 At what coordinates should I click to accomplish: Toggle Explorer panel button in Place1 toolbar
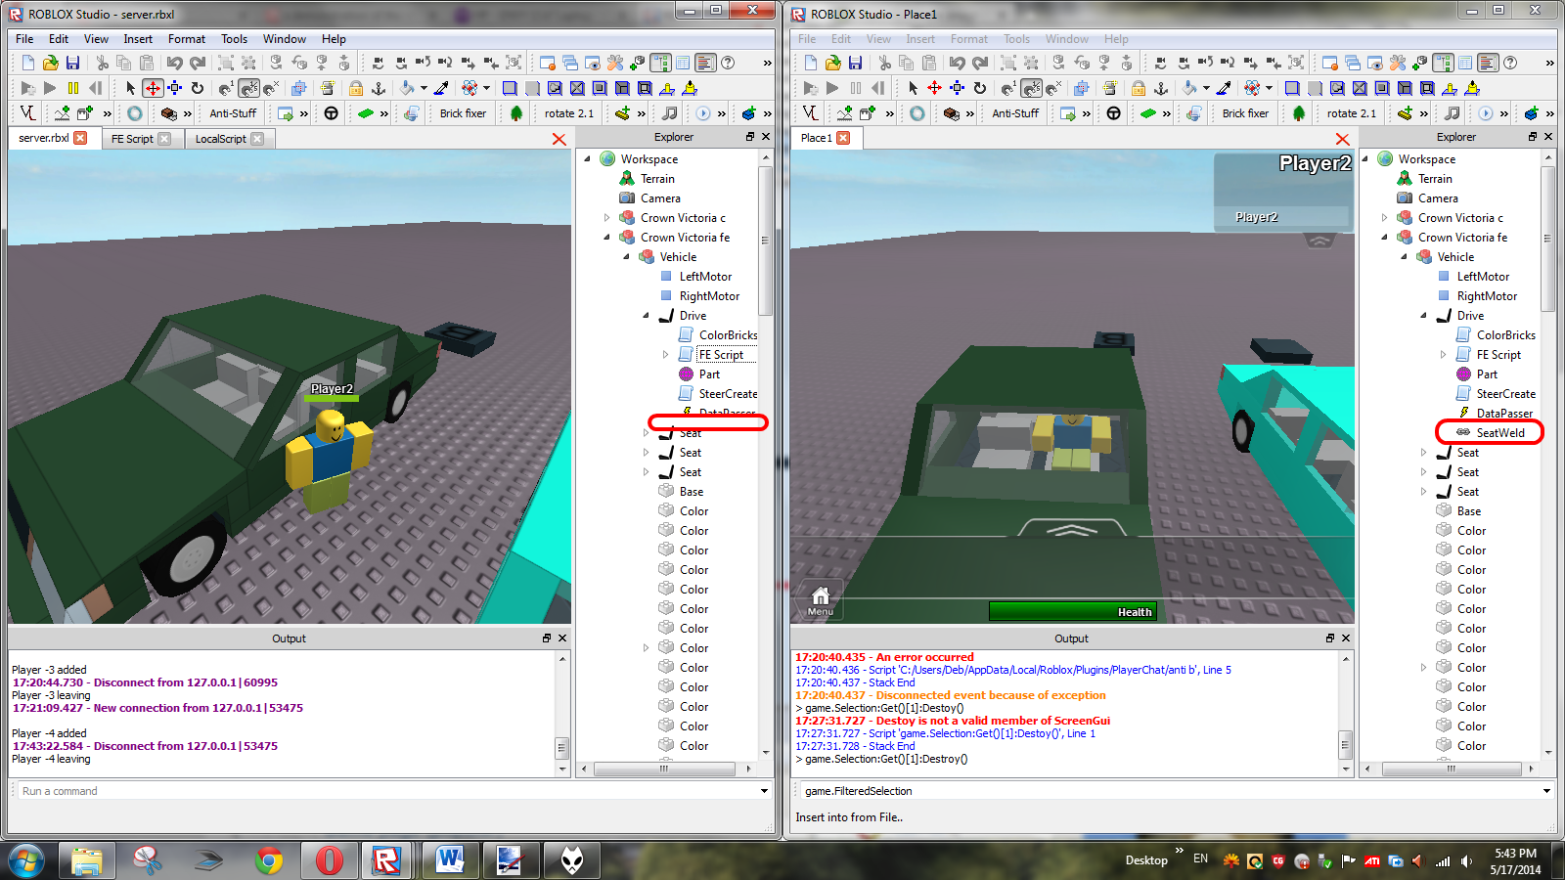[1443, 63]
